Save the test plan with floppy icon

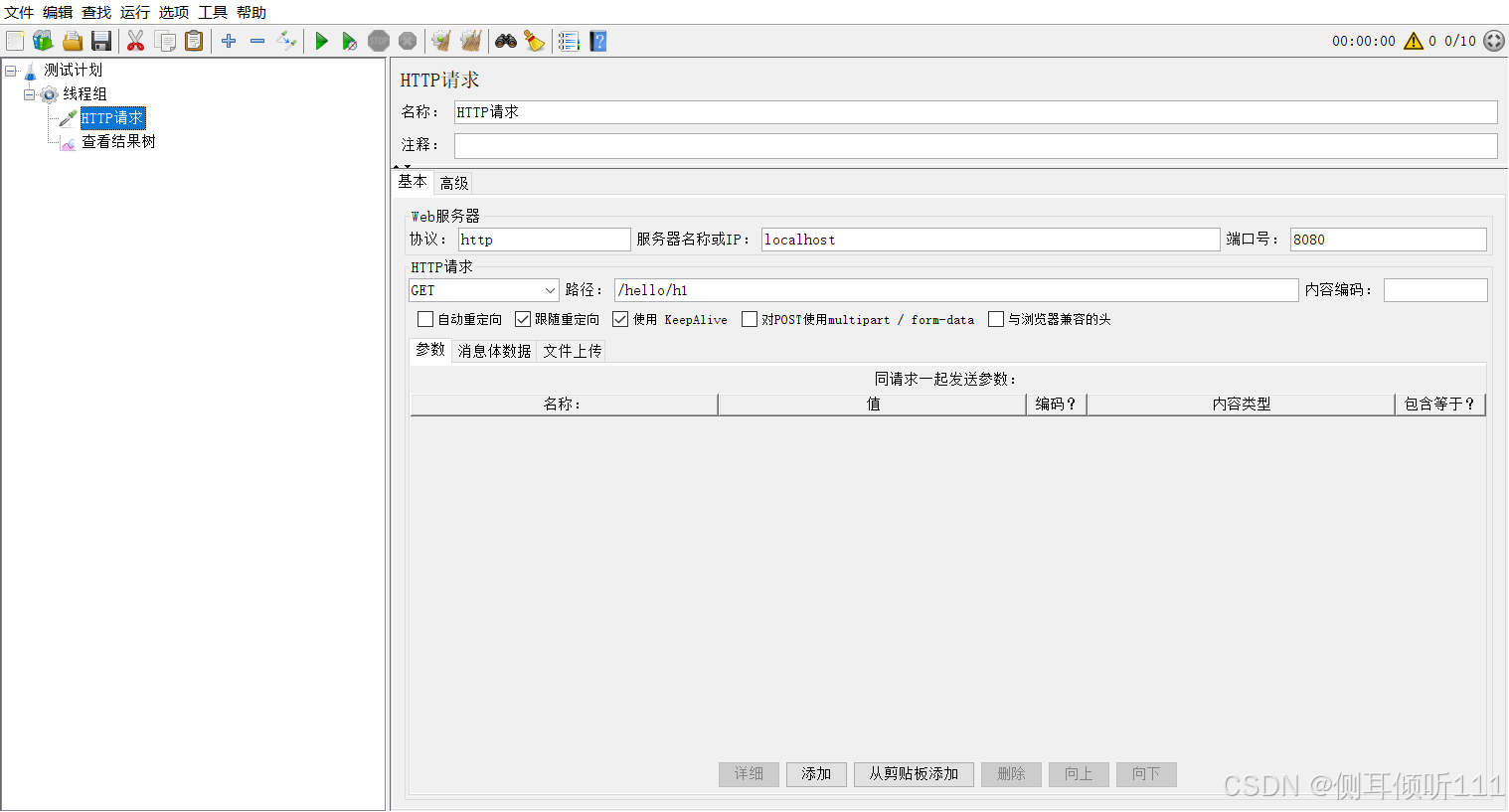click(x=100, y=41)
